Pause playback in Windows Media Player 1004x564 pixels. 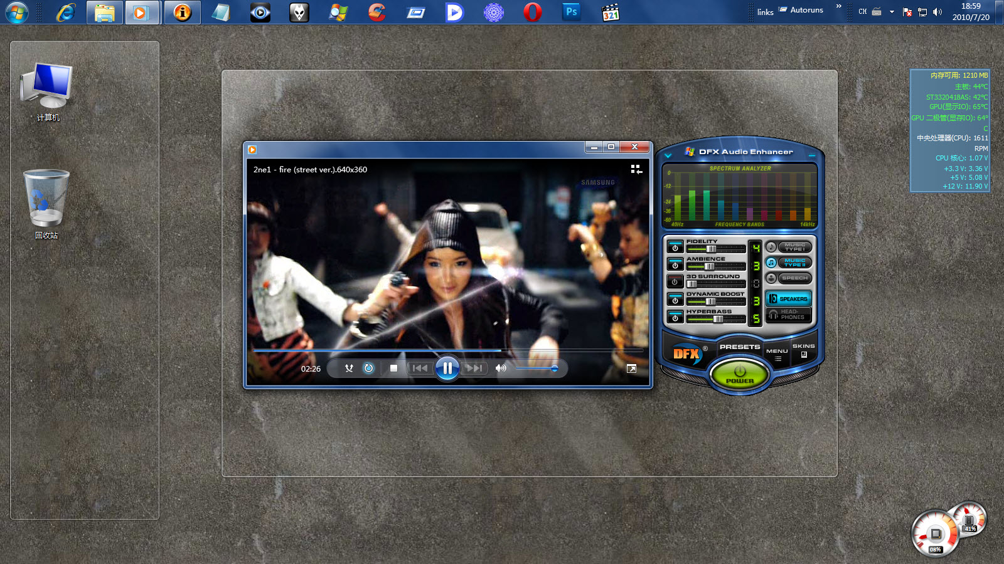pyautogui.click(x=447, y=368)
